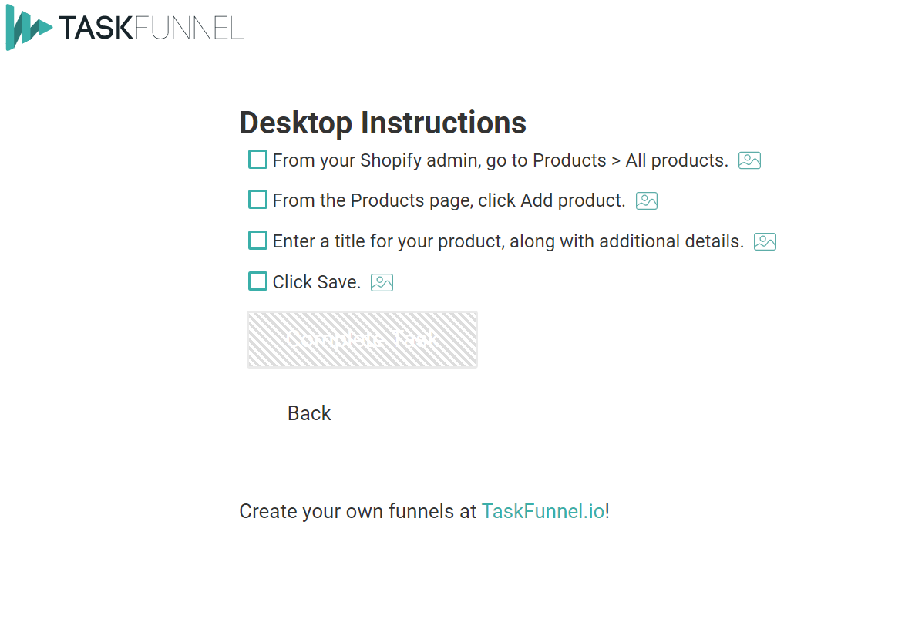This screenshot has width=905, height=633.
Task: Check the Shopify admin All products step
Action: (257, 160)
